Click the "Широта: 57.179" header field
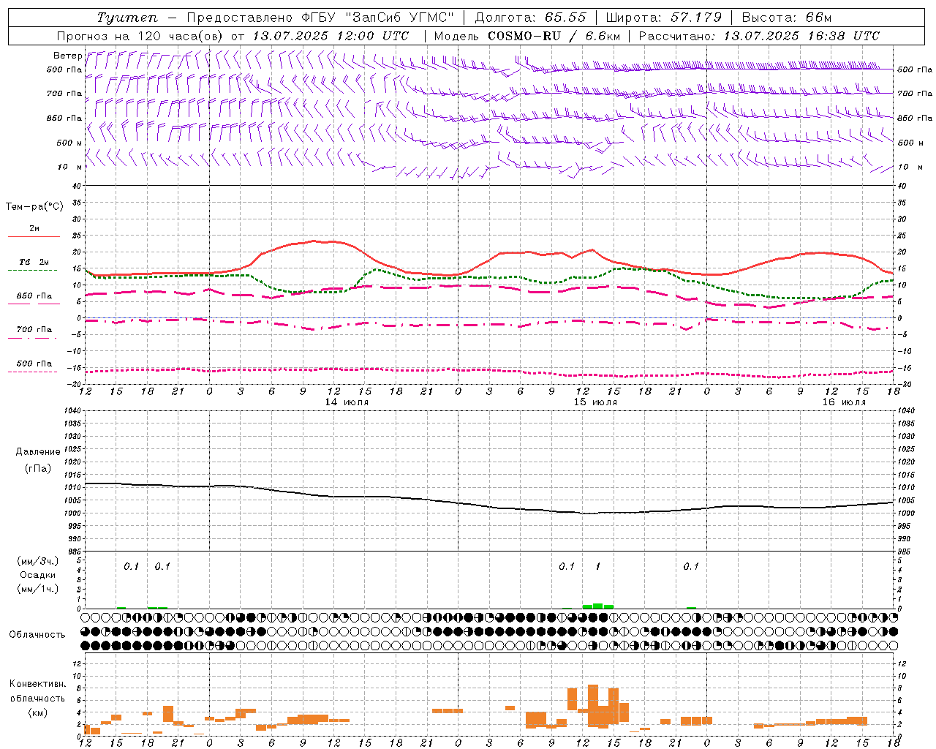Screen dimensions: 936x749 coord(663,18)
